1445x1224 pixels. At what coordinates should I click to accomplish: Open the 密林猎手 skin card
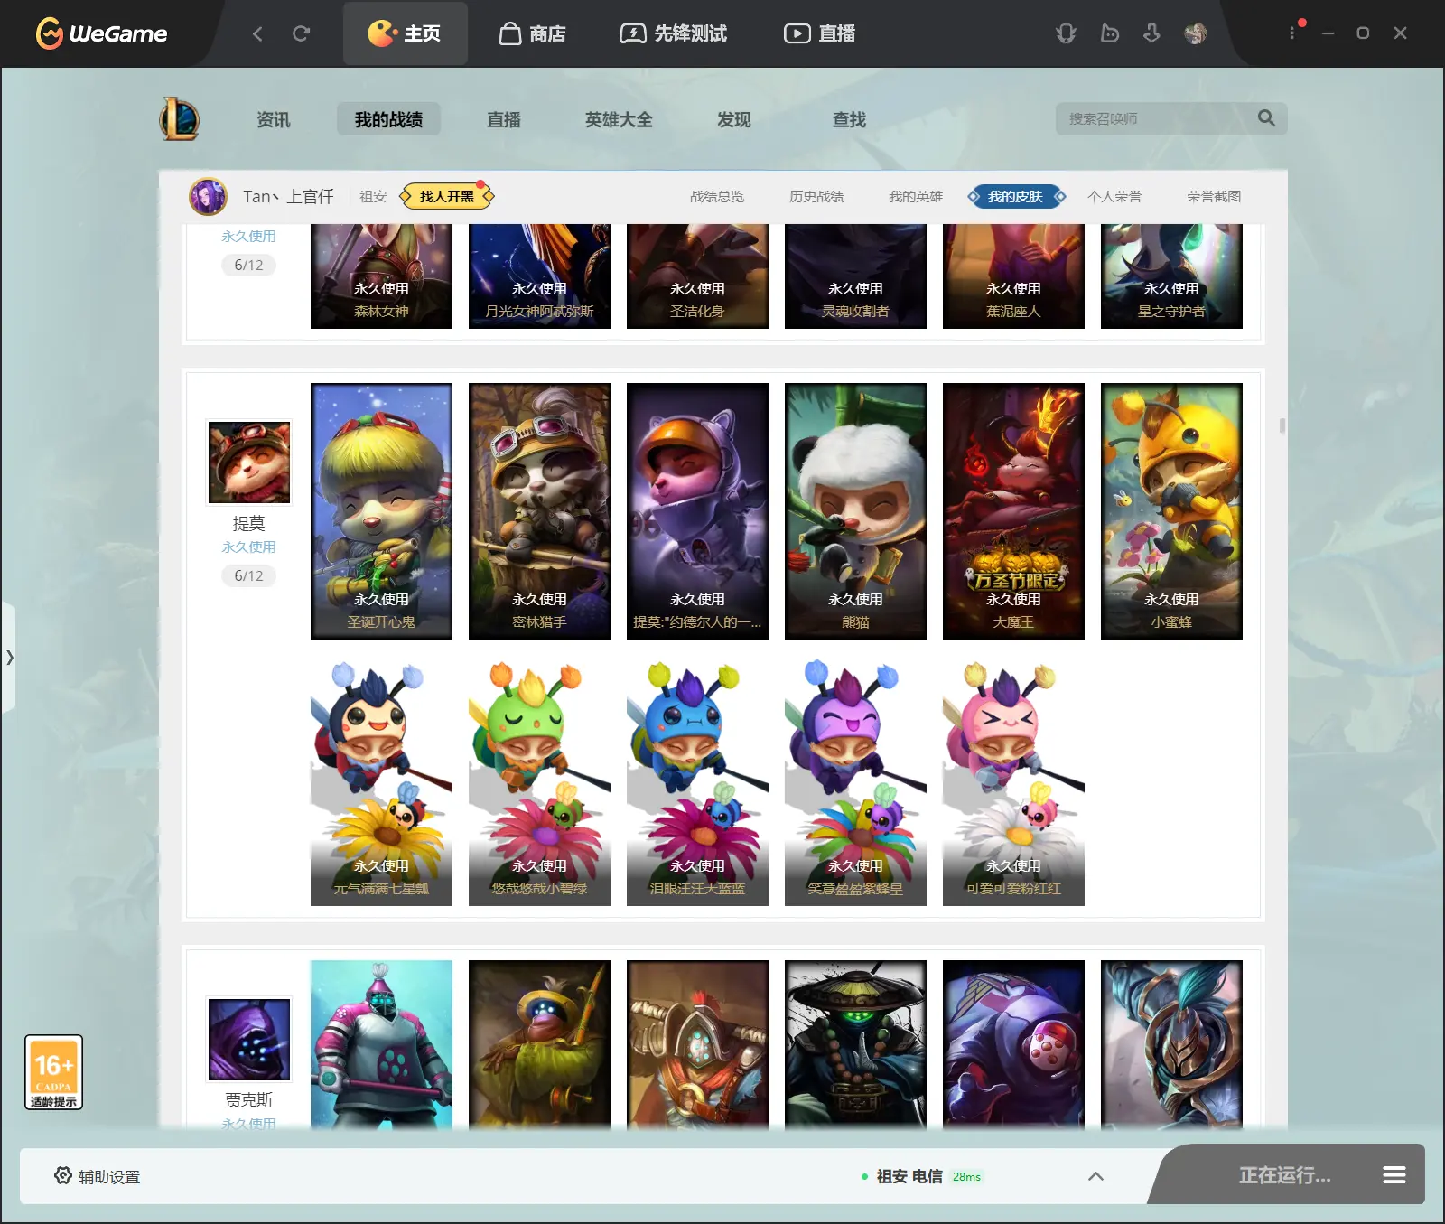539,511
